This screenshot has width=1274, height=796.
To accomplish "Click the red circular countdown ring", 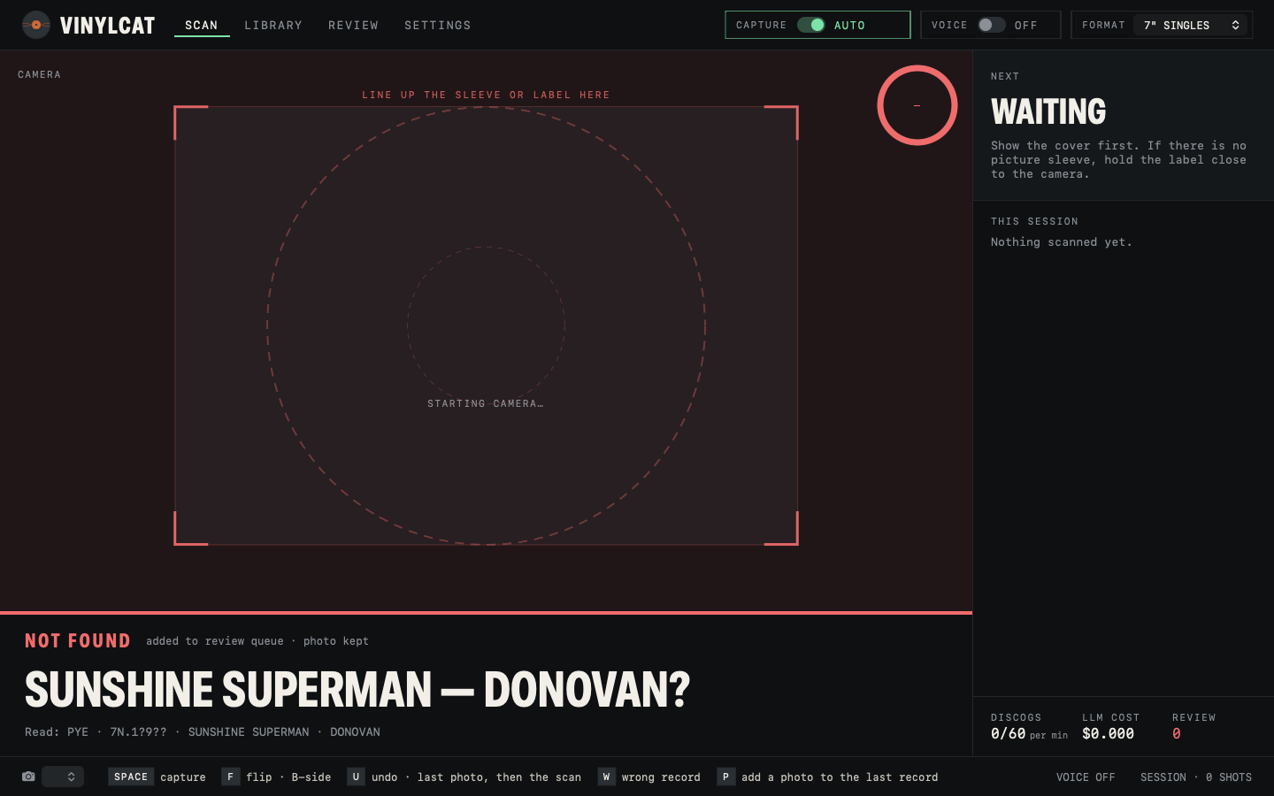I will (x=917, y=105).
